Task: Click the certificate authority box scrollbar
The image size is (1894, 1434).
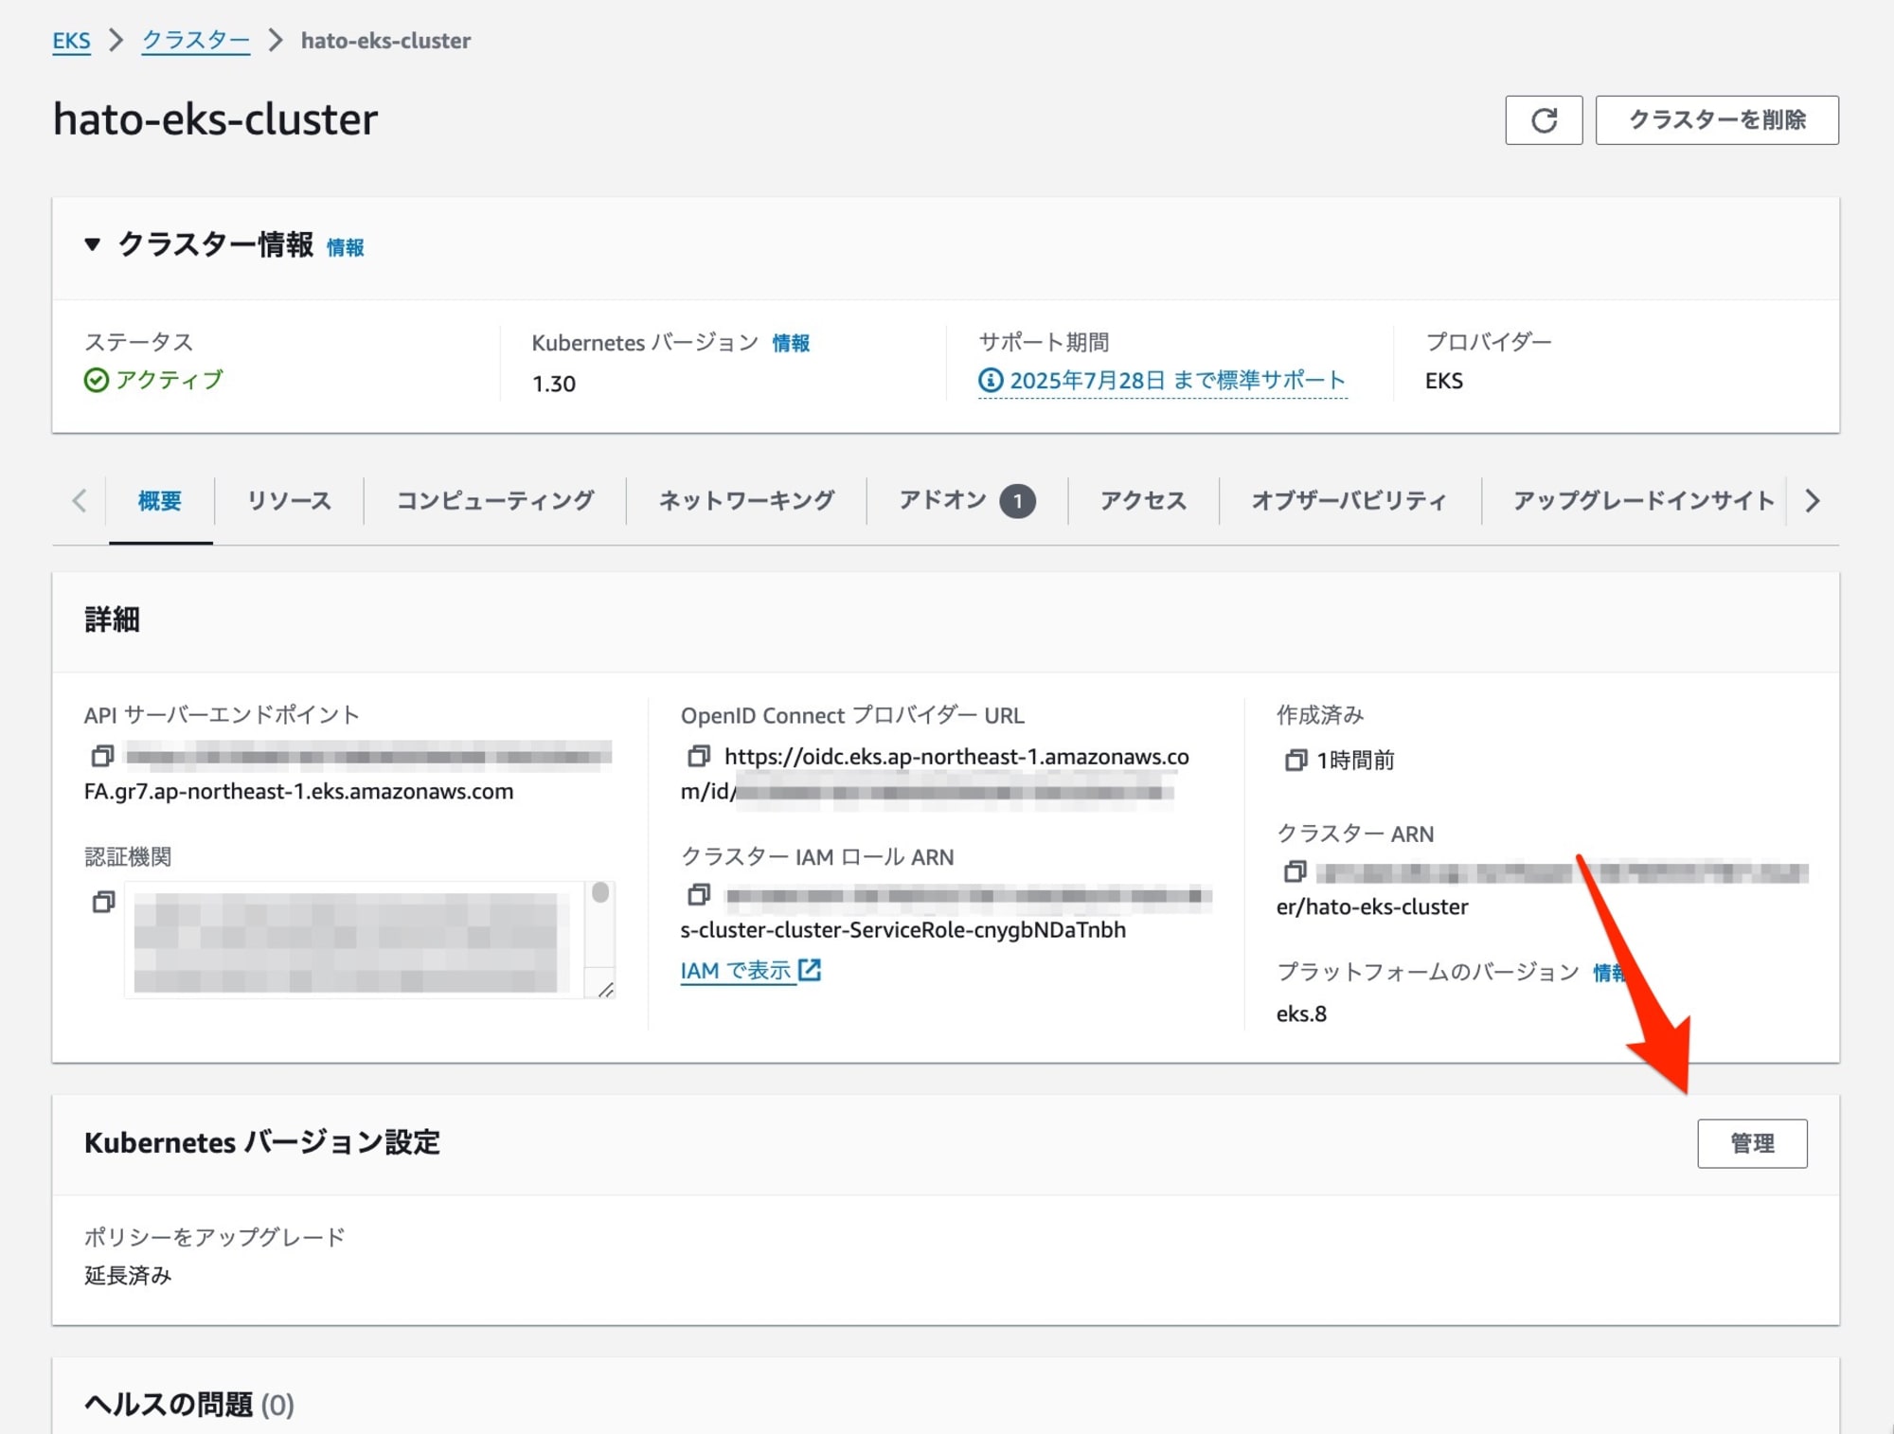Action: [x=600, y=892]
